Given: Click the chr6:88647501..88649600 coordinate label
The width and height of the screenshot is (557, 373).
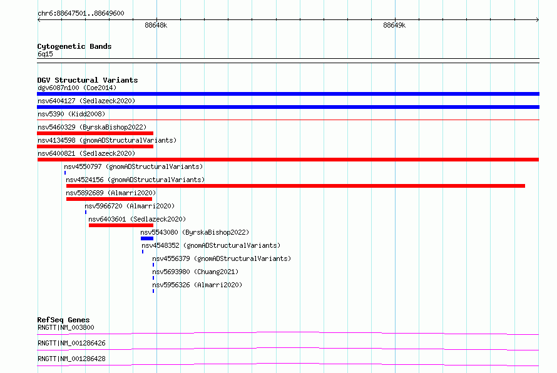Looking at the screenshot, I should pos(81,14).
